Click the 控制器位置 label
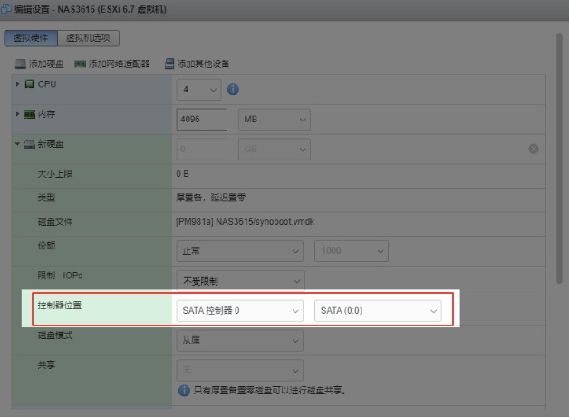The image size is (569, 417). tap(60, 305)
